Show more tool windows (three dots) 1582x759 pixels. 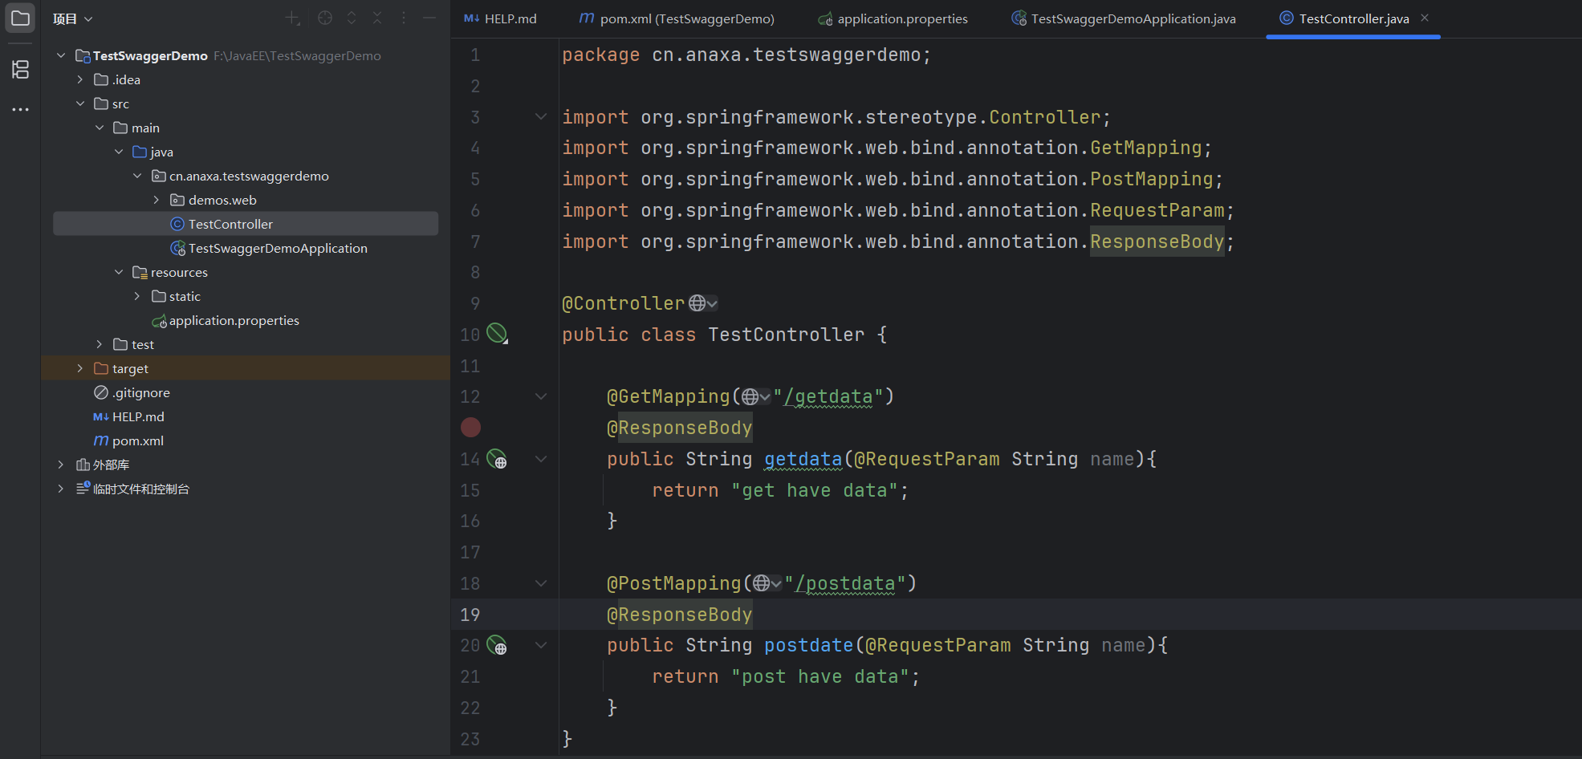tap(20, 109)
